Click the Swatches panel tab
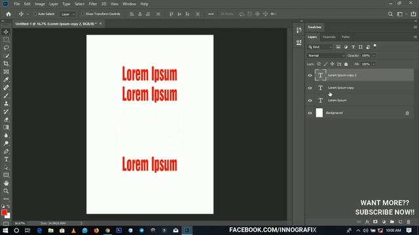The height and width of the screenshot is (235, 419). tap(314, 27)
